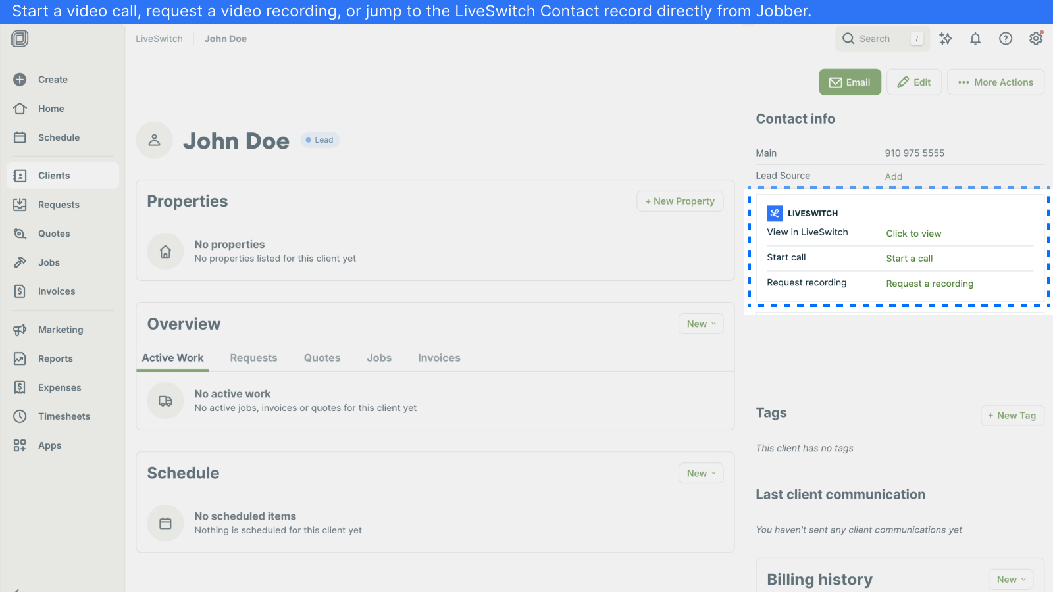The image size is (1053, 592).
Task: Click the Edit button
Action: [914, 82]
